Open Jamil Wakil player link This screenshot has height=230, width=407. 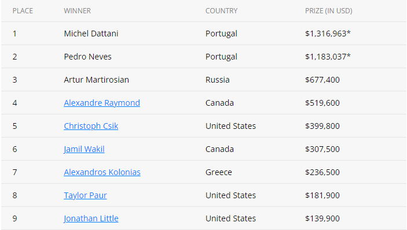pyautogui.click(x=84, y=149)
